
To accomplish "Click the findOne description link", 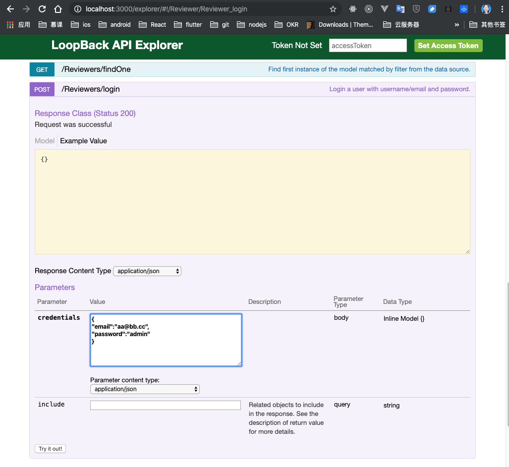I will (x=369, y=69).
